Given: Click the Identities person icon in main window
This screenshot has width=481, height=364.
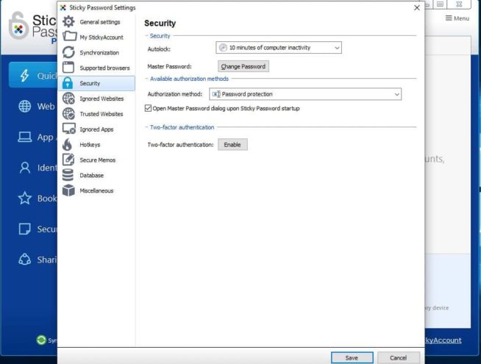Looking at the screenshot, I should click(x=24, y=168).
